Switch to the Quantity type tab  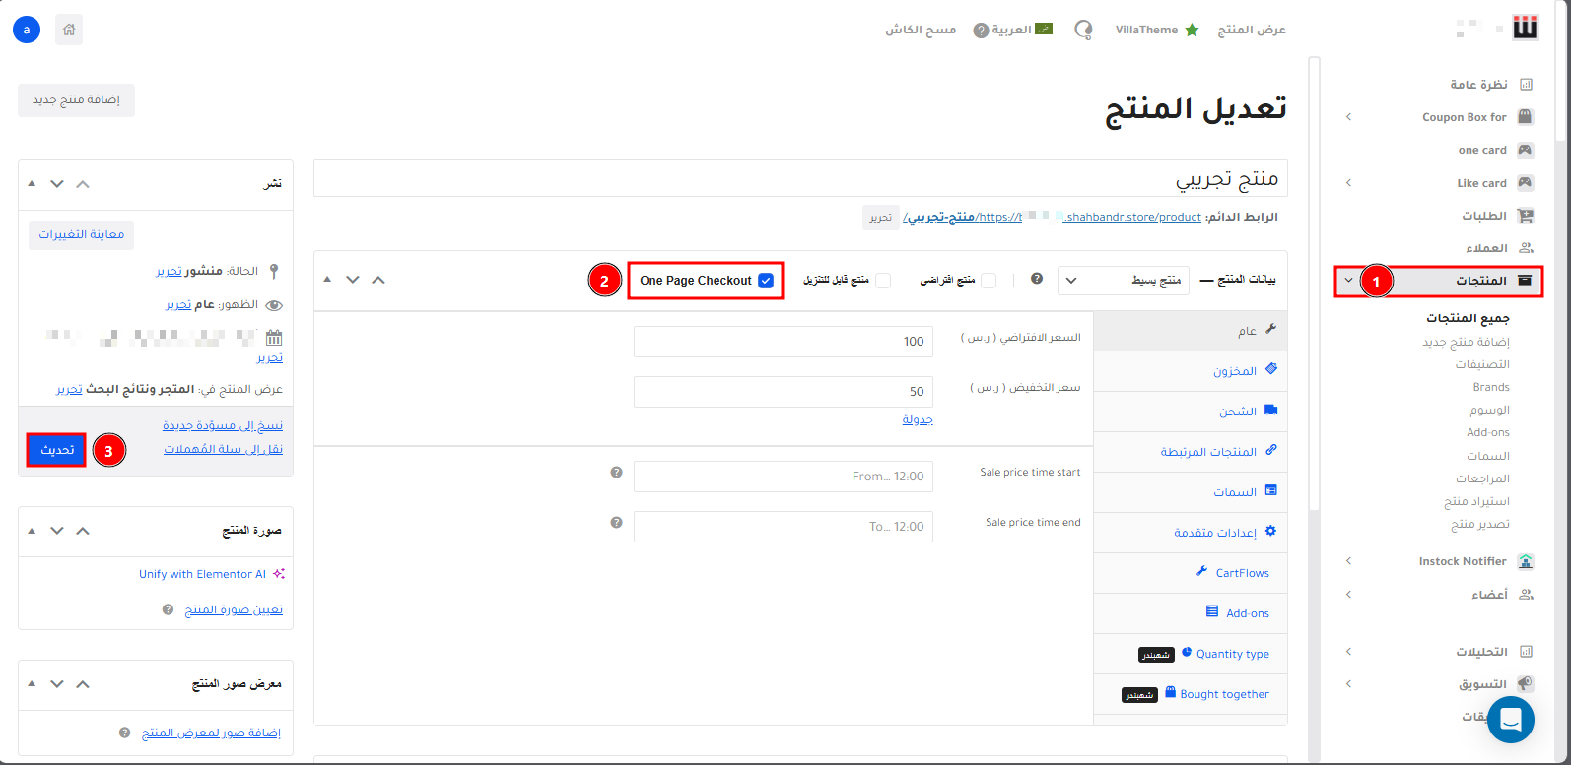(1232, 654)
